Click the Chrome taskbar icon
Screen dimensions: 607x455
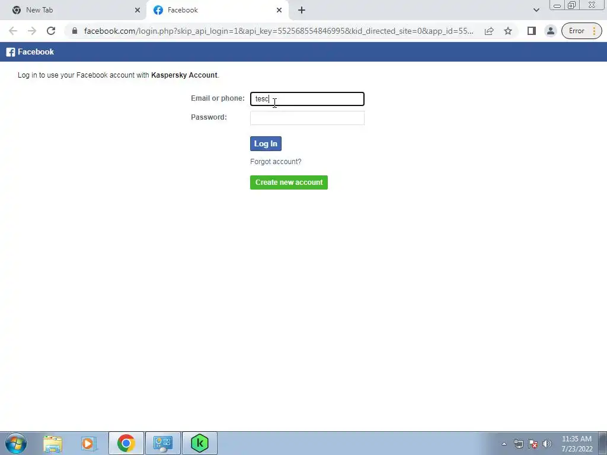[x=126, y=443]
